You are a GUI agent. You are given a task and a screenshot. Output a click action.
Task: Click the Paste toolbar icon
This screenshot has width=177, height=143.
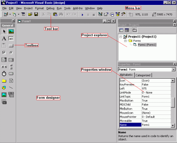click(55, 14)
